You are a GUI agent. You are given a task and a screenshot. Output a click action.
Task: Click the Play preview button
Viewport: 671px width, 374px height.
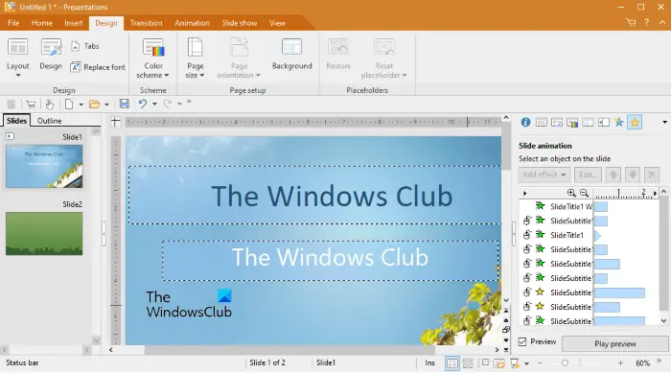pyautogui.click(x=615, y=343)
